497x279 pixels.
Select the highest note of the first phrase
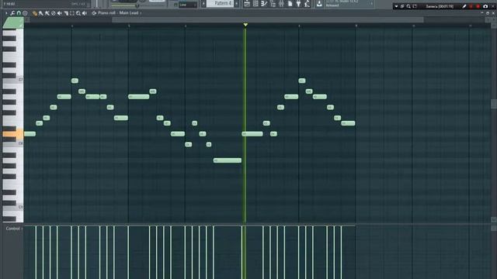75,81
